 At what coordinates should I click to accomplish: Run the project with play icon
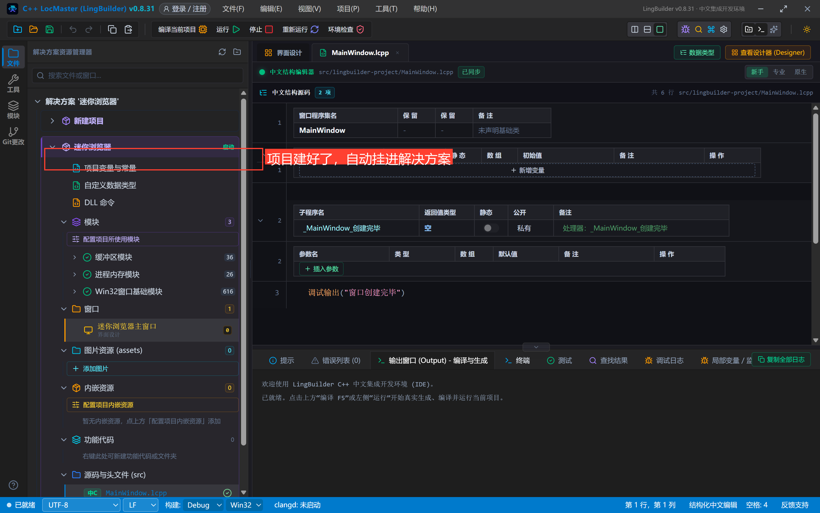tap(236, 30)
